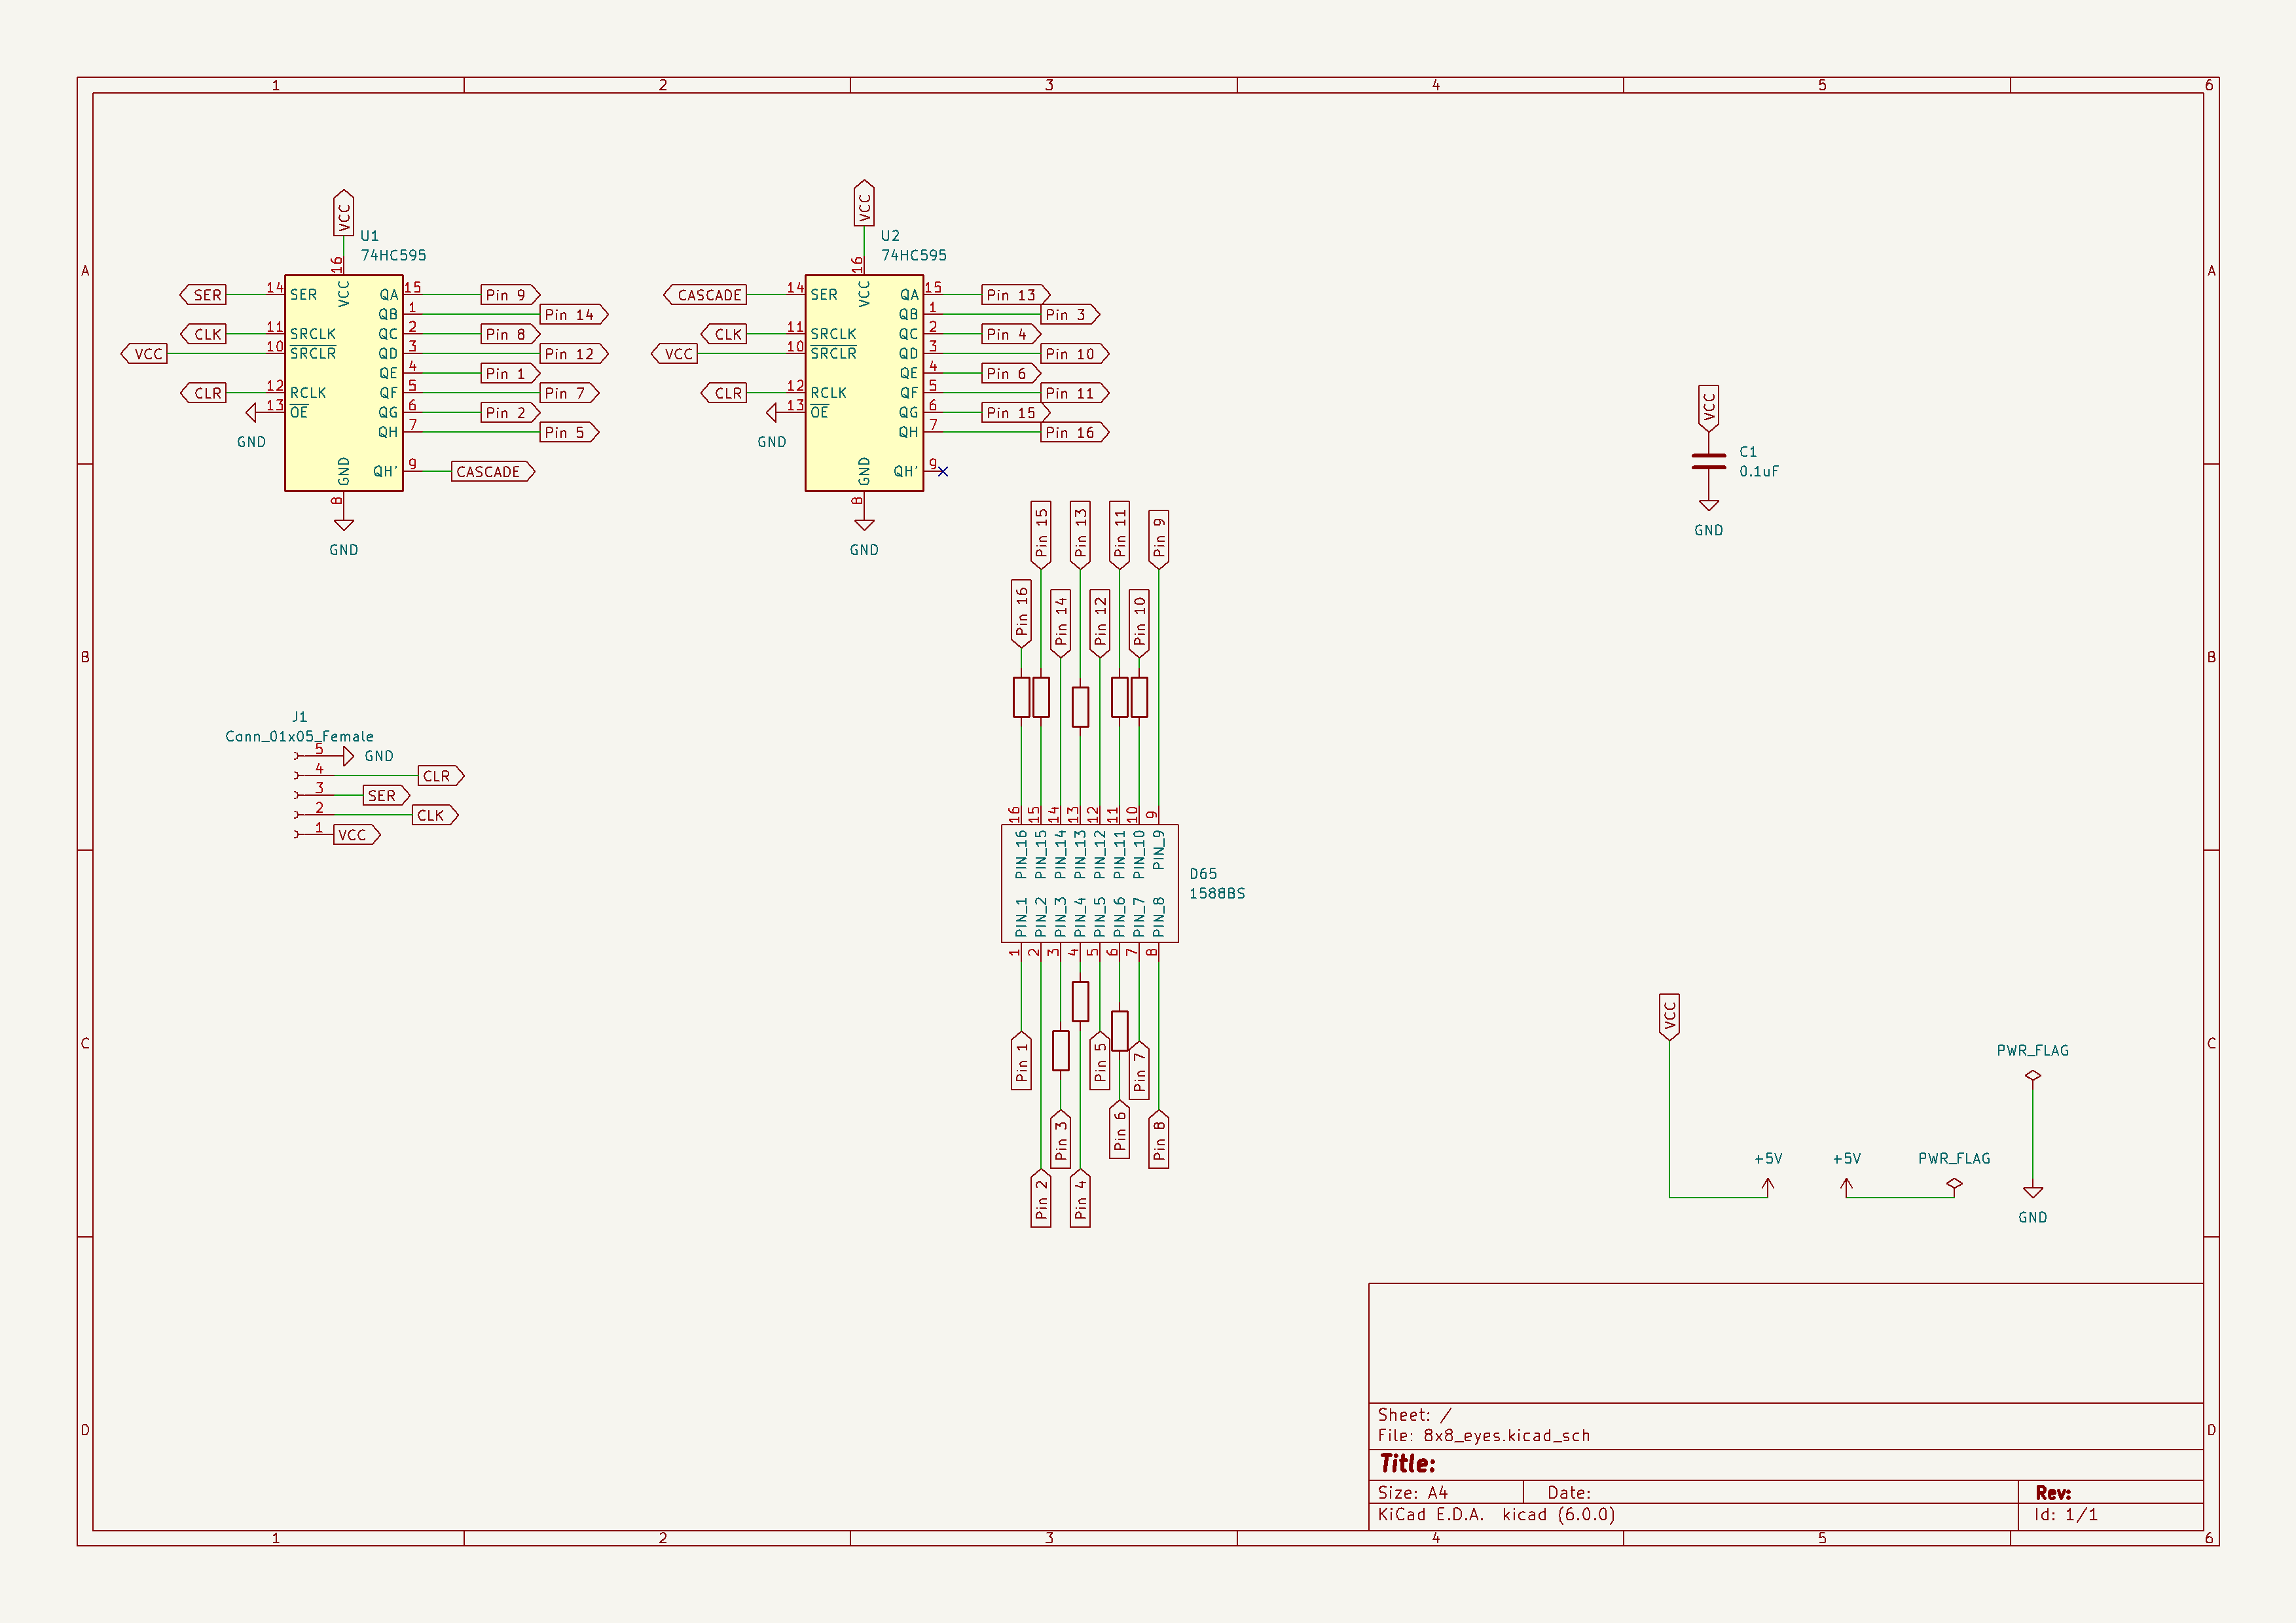Screen dimensions: 2296x1623
Task: Select the PWR_FLAG symbol connected to +5V
Action: click(1953, 1185)
